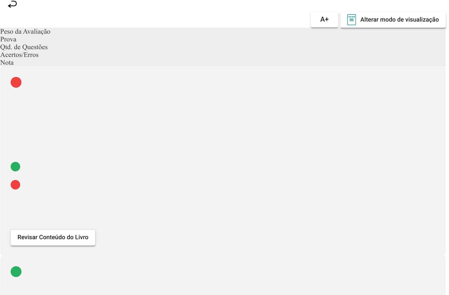This screenshot has width=449, height=295.
Task: Increase font size with A+ button
Action: [x=324, y=20]
